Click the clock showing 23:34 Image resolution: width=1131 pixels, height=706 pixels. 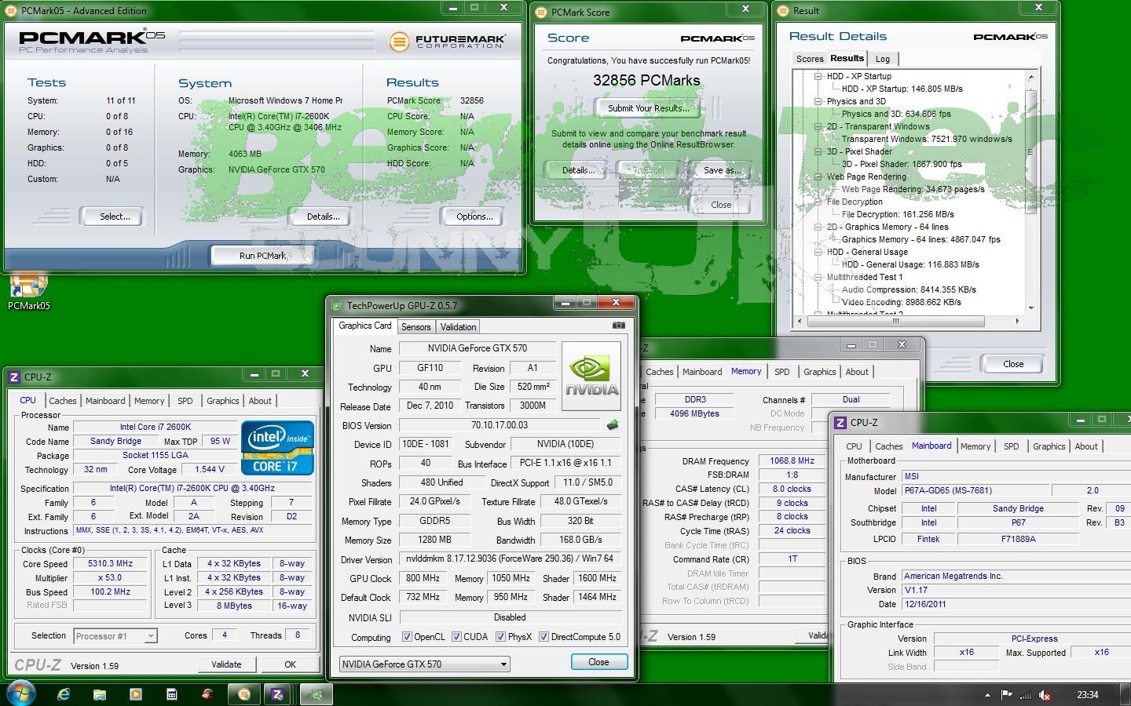tap(1087, 694)
